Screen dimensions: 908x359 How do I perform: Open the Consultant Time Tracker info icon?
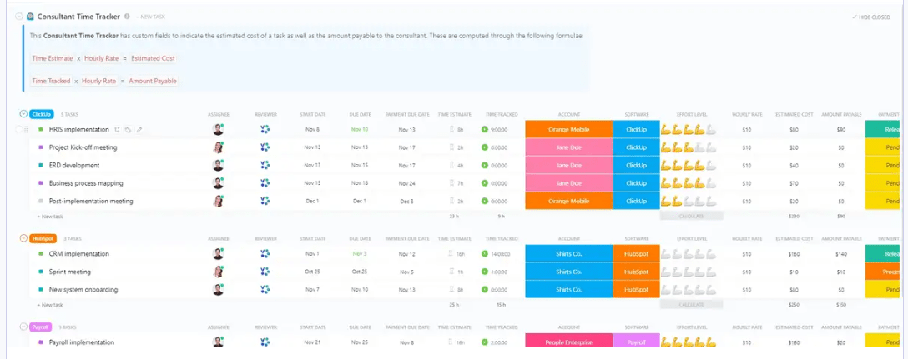(127, 17)
